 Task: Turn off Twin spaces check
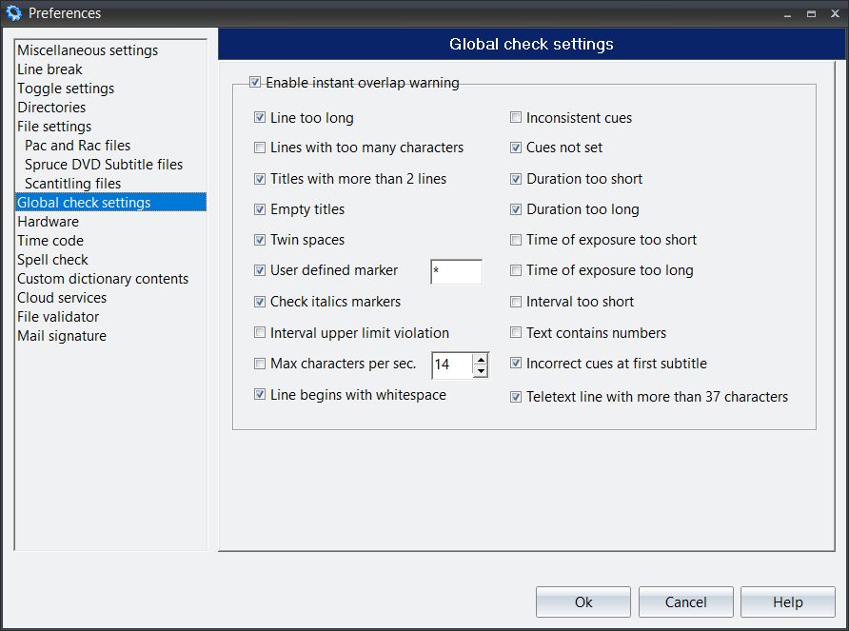[x=260, y=240]
